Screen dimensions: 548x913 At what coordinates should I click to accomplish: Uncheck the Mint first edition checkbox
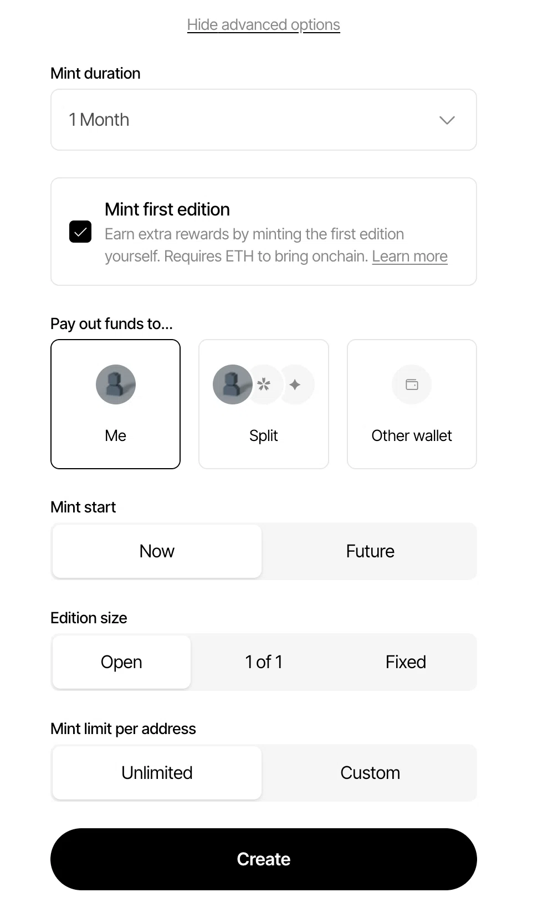click(80, 232)
